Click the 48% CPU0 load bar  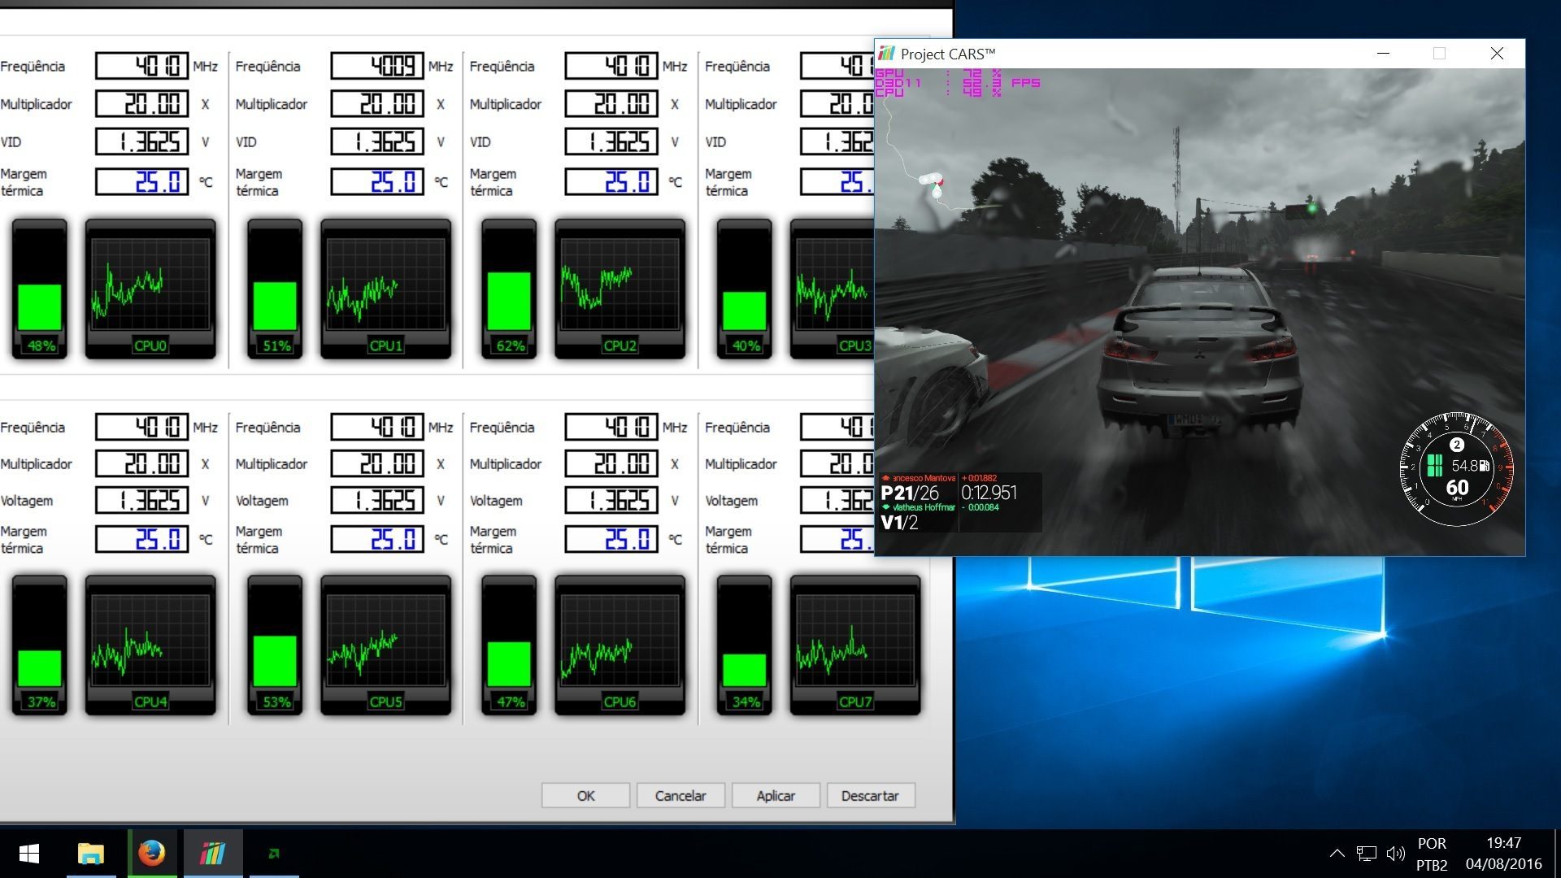coord(40,289)
